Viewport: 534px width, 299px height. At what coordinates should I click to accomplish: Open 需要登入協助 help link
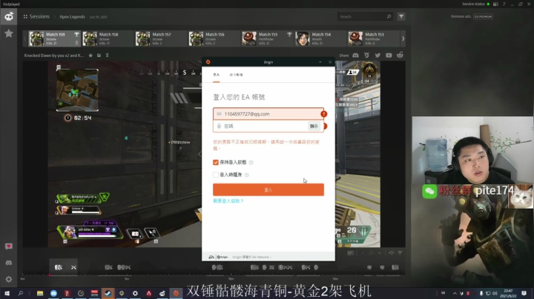point(228,201)
